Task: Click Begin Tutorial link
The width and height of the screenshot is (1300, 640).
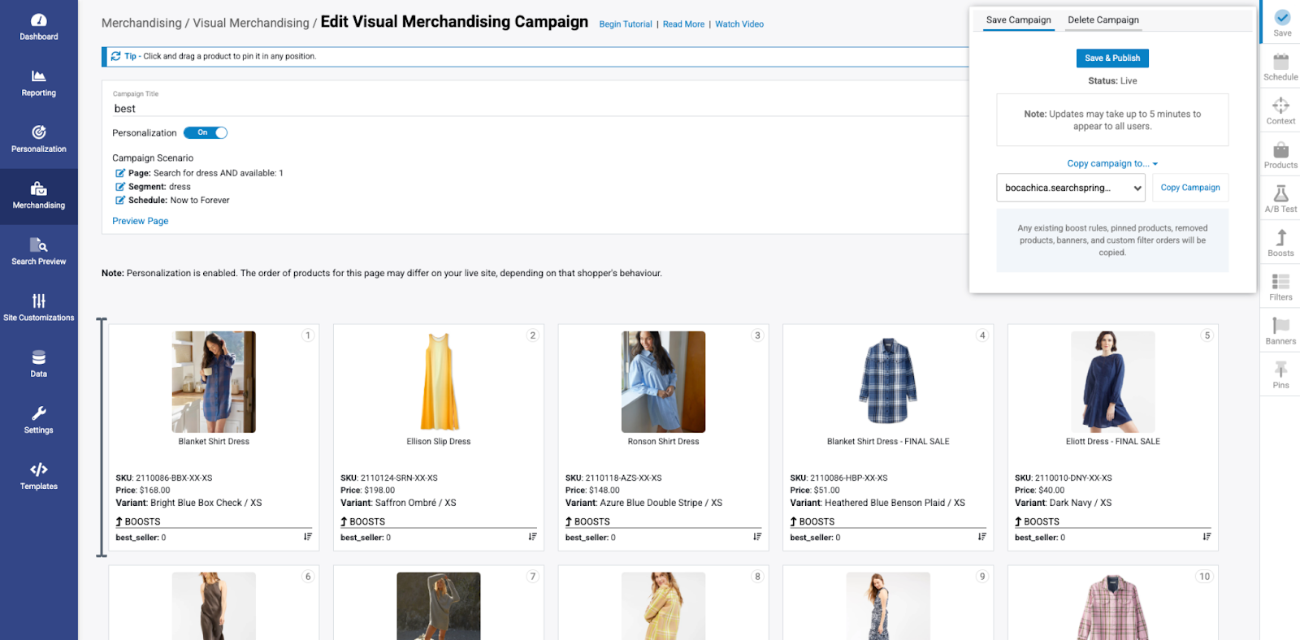Action: (x=626, y=24)
